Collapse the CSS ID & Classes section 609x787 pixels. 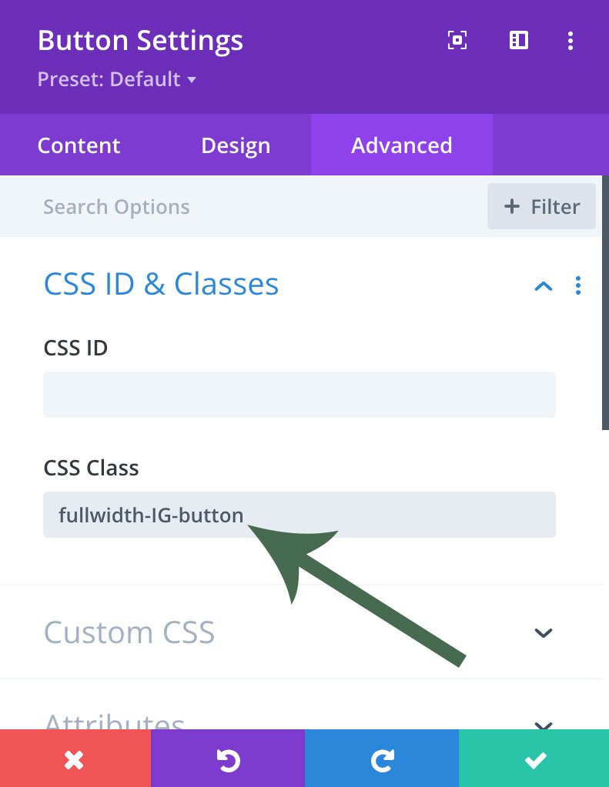544,286
